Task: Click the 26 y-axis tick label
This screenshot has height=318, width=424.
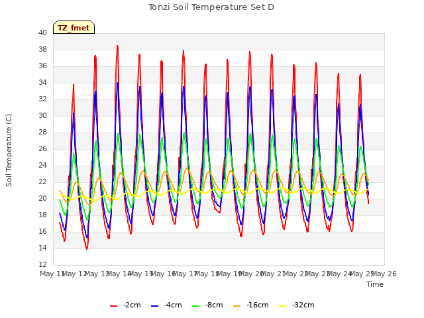Action: click(x=42, y=148)
